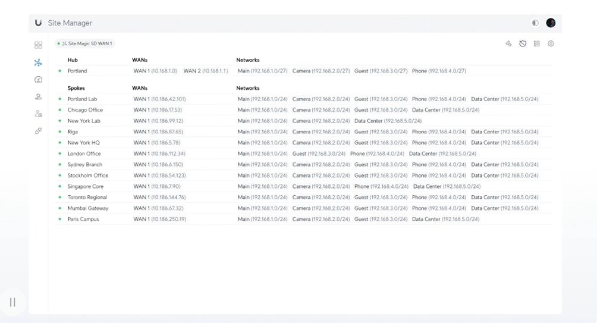This screenshot has width=597, height=323.
Task: Open the Chicago Office spoke
Action: click(85, 110)
